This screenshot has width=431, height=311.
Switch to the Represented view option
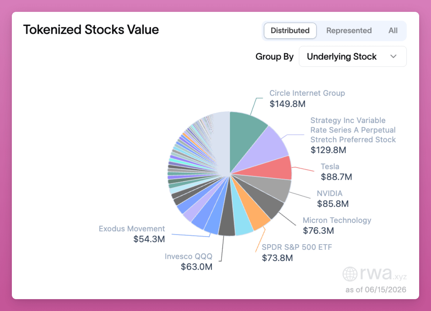(x=349, y=31)
